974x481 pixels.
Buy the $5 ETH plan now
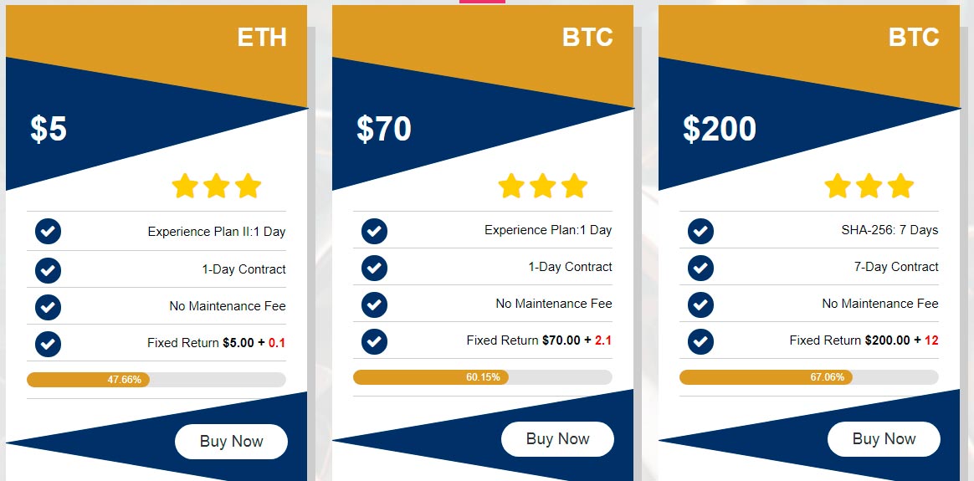coord(231,442)
